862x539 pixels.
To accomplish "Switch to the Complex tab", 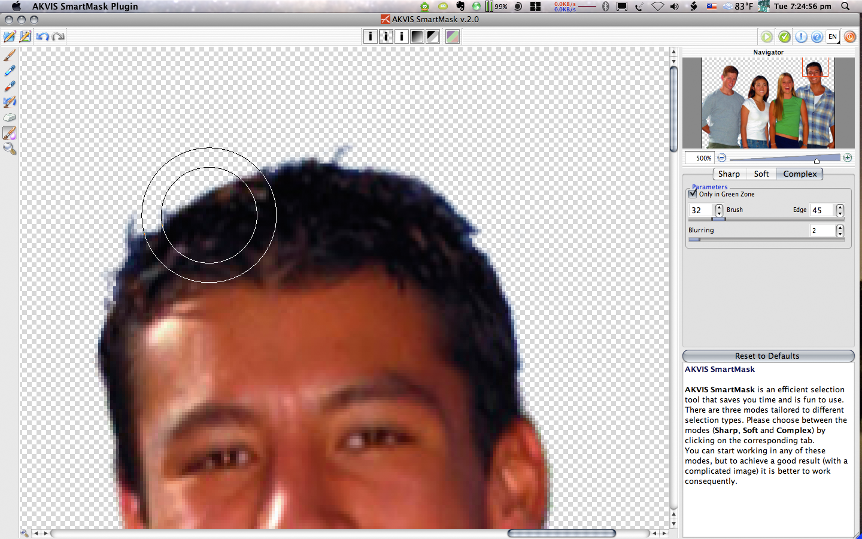I will 800,174.
